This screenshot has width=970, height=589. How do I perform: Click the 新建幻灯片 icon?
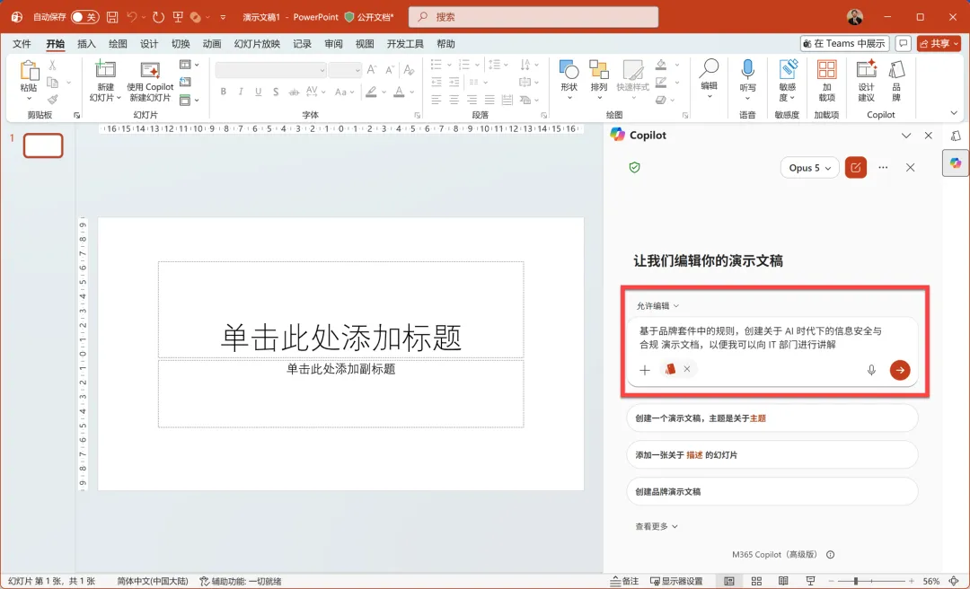coord(105,69)
